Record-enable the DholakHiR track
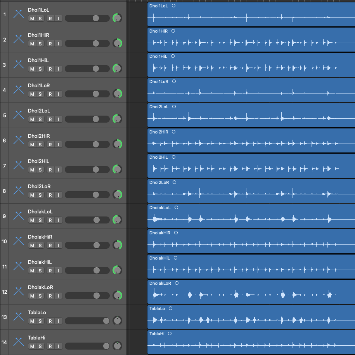 (x=50, y=245)
